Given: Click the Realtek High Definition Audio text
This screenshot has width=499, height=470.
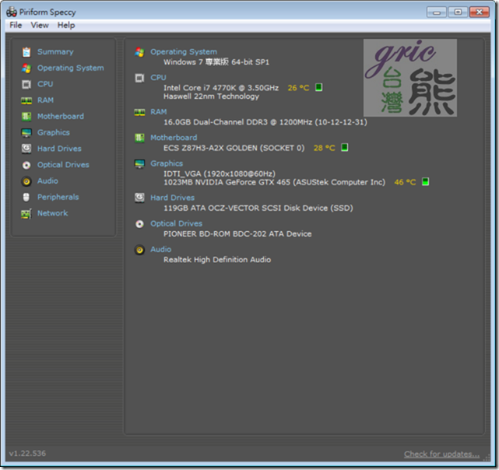Looking at the screenshot, I should tap(217, 260).
